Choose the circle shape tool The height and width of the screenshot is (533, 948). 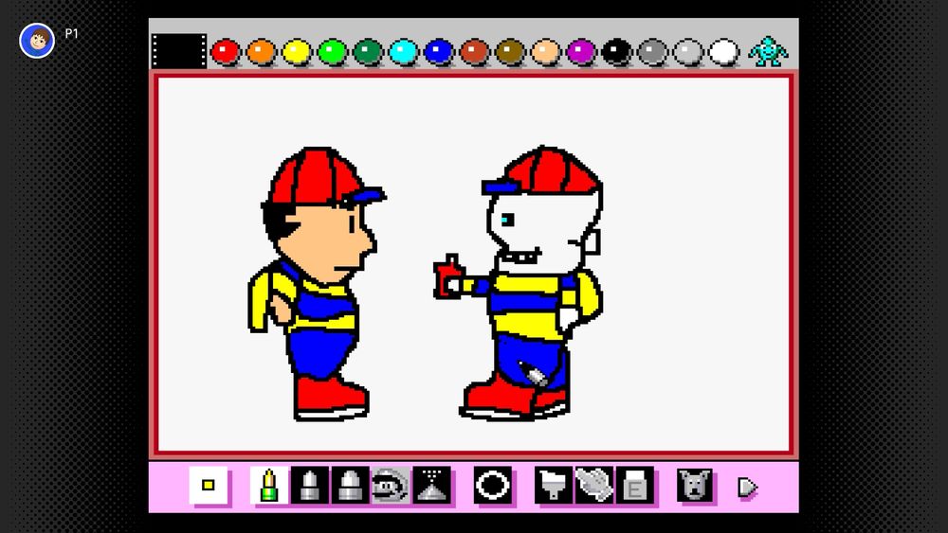tap(493, 485)
